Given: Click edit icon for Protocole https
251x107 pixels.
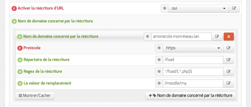Looking at the screenshot, I should (x=229, y=48).
